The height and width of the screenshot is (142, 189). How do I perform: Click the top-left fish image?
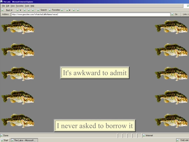tap(18, 27)
